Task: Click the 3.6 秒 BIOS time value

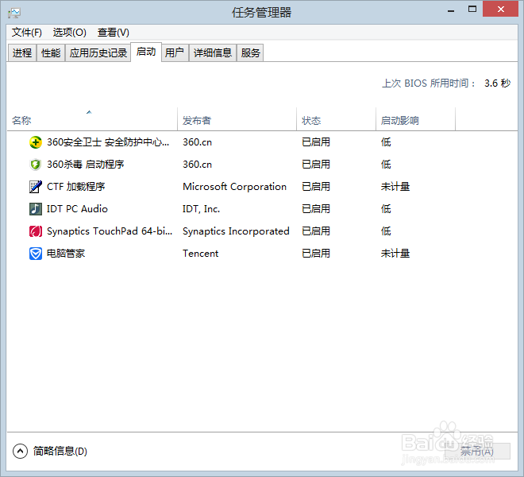Action: 497,83
